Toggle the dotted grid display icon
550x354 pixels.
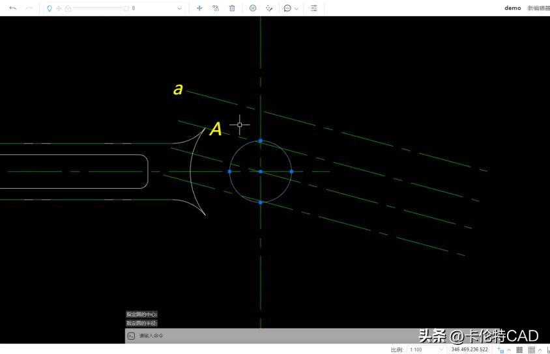pos(532,349)
